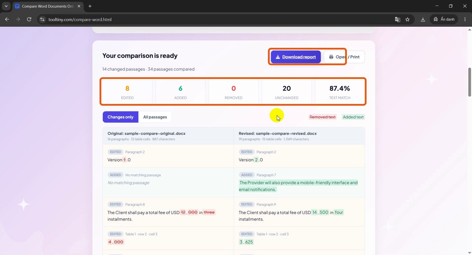Viewport: 472px width, 255px height.
Task: Switch to All passages view
Action: pyautogui.click(x=155, y=117)
